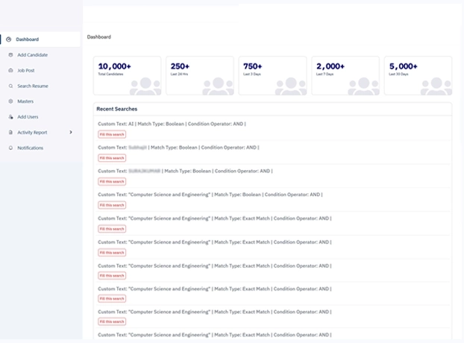Click people icon on Last 7 Days card

pos(363,86)
